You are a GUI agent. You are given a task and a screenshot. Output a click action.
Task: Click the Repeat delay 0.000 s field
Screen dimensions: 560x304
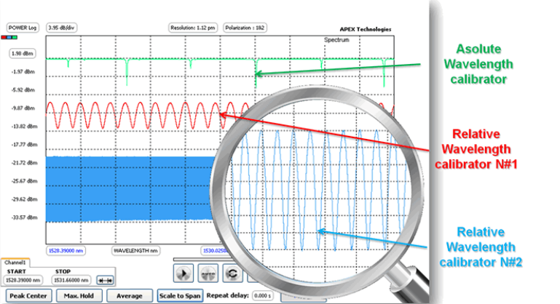click(262, 296)
